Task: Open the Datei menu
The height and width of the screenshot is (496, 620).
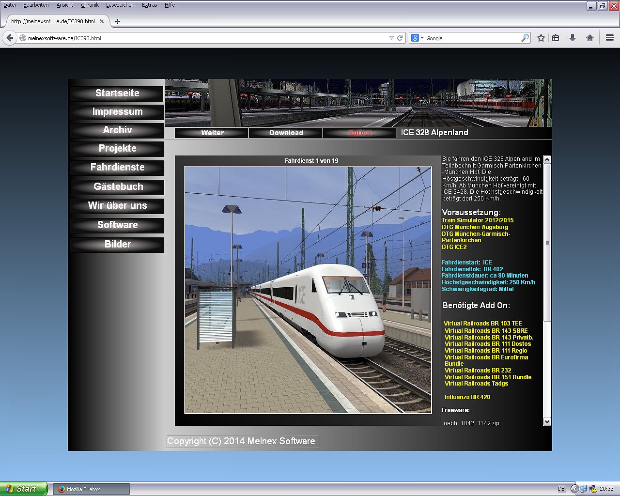Action: [10, 5]
